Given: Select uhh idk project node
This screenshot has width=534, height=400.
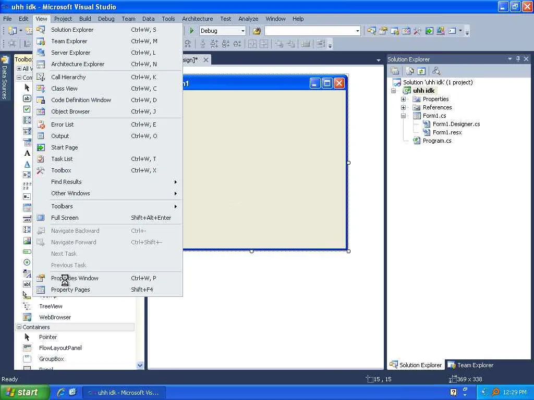Looking at the screenshot, I should click(423, 91).
